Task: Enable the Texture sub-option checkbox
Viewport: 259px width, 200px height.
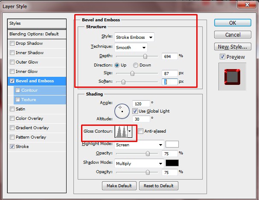Action: pyautogui.click(x=17, y=100)
